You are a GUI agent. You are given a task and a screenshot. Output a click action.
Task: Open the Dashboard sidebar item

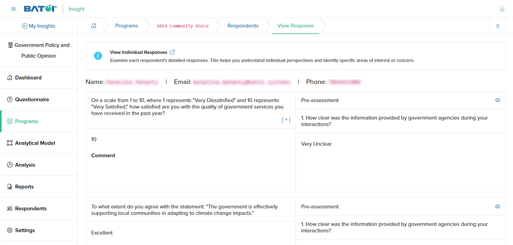[39, 78]
